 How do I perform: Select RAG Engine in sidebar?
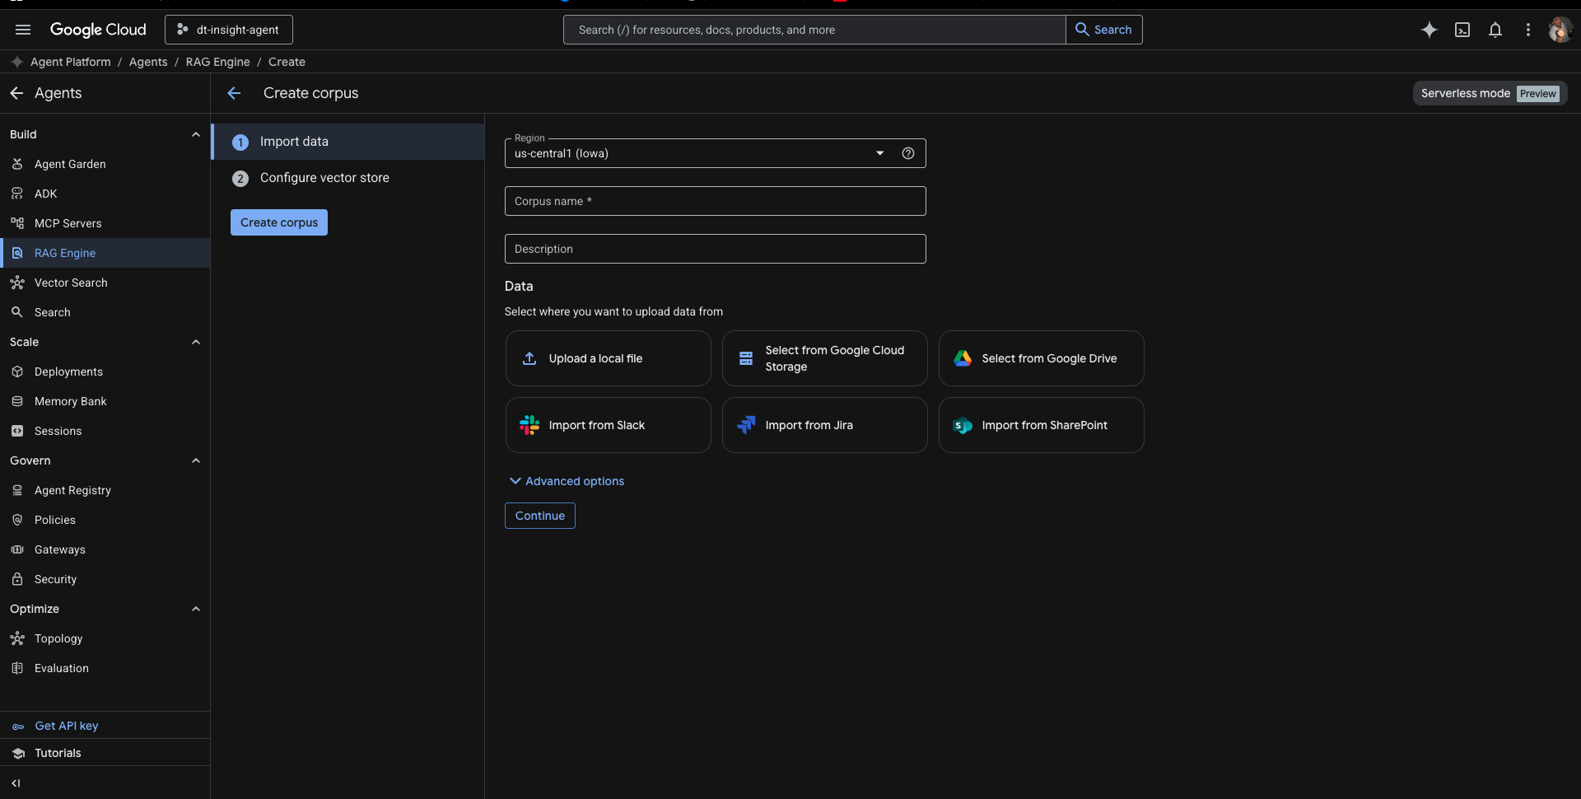click(105, 253)
